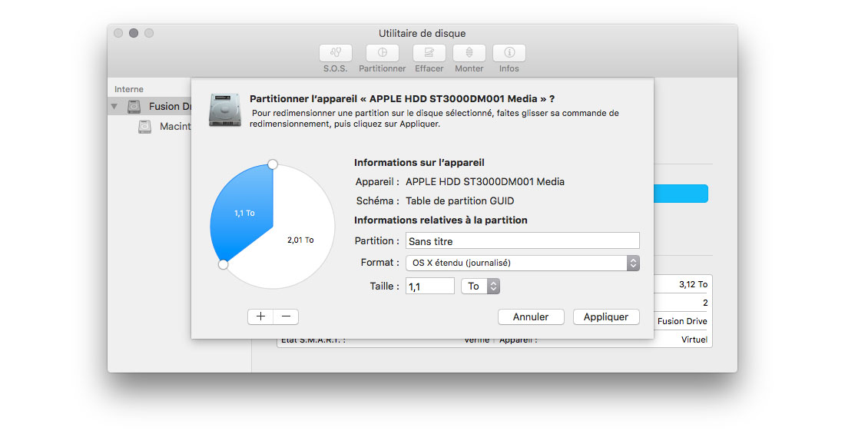Viewport: 845px width, 434px height.
Task: Click the S.O.S. first aid toolbar icon
Action: [x=336, y=53]
